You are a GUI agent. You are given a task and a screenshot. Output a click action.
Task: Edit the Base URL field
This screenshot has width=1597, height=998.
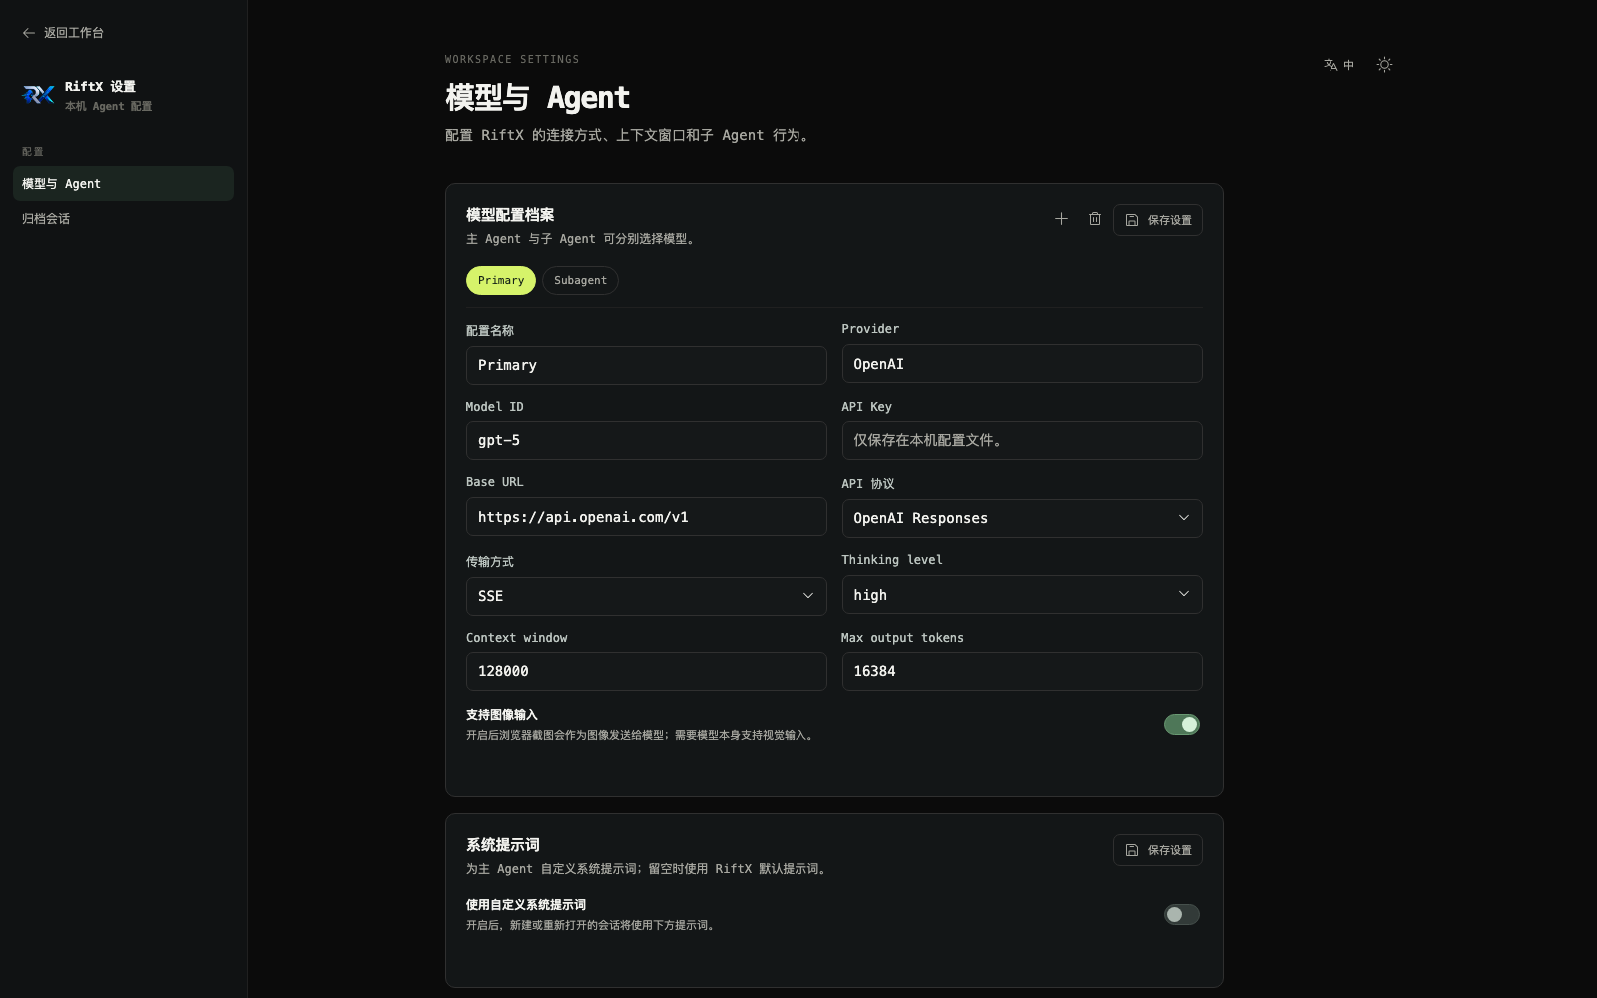[646, 517]
